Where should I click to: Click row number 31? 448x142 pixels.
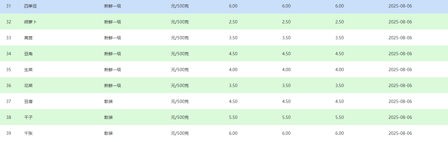[8, 6]
